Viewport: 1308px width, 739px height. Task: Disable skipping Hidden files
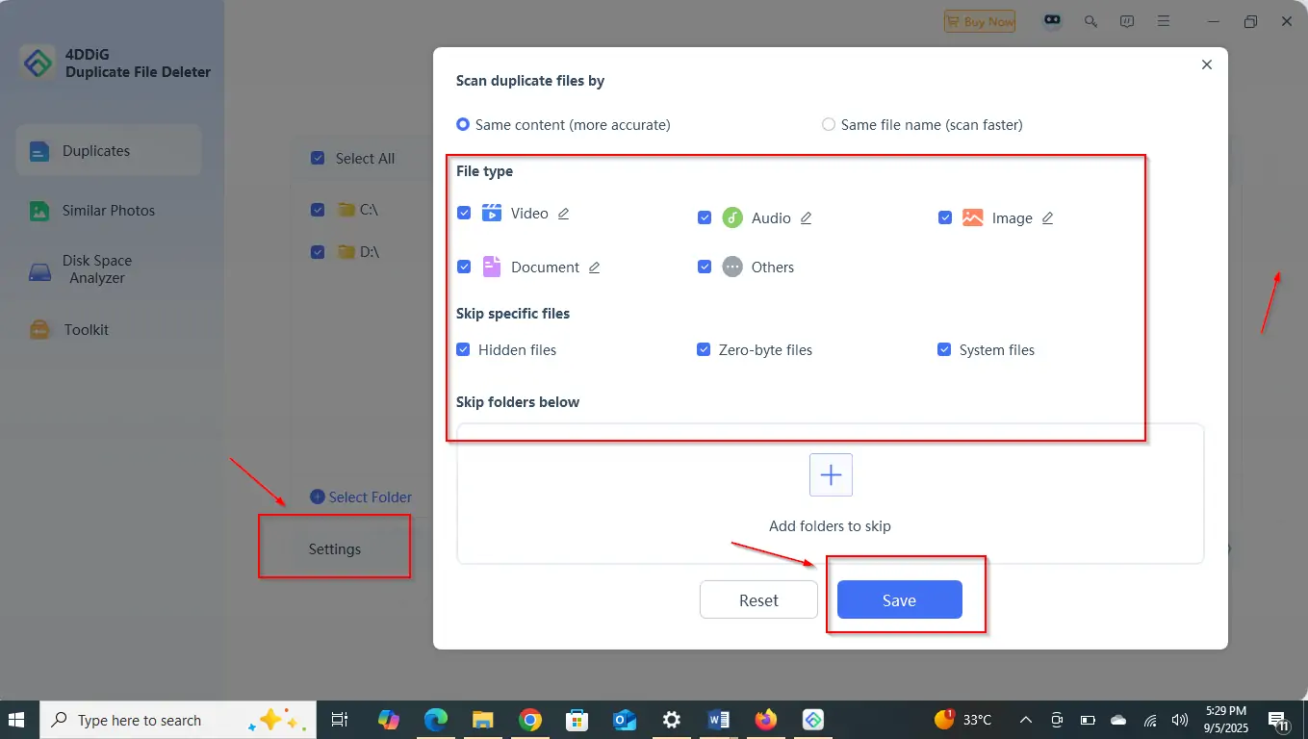[x=463, y=350]
